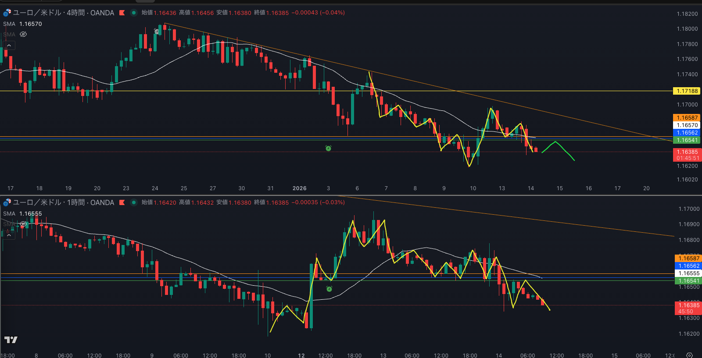
Task: Open chart settings via the bottom-right gear icon
Action: [689, 355]
